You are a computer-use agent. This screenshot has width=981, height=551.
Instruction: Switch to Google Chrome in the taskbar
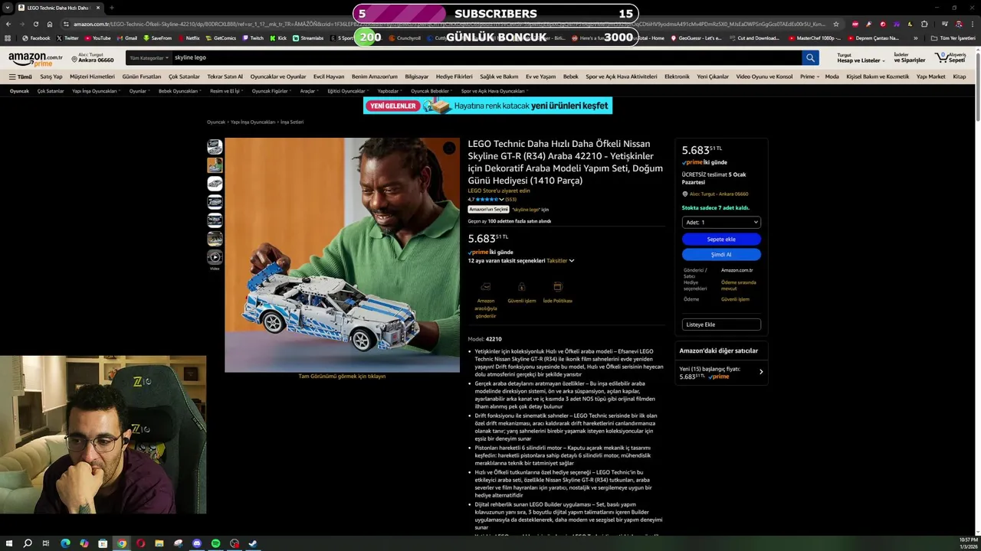click(121, 543)
